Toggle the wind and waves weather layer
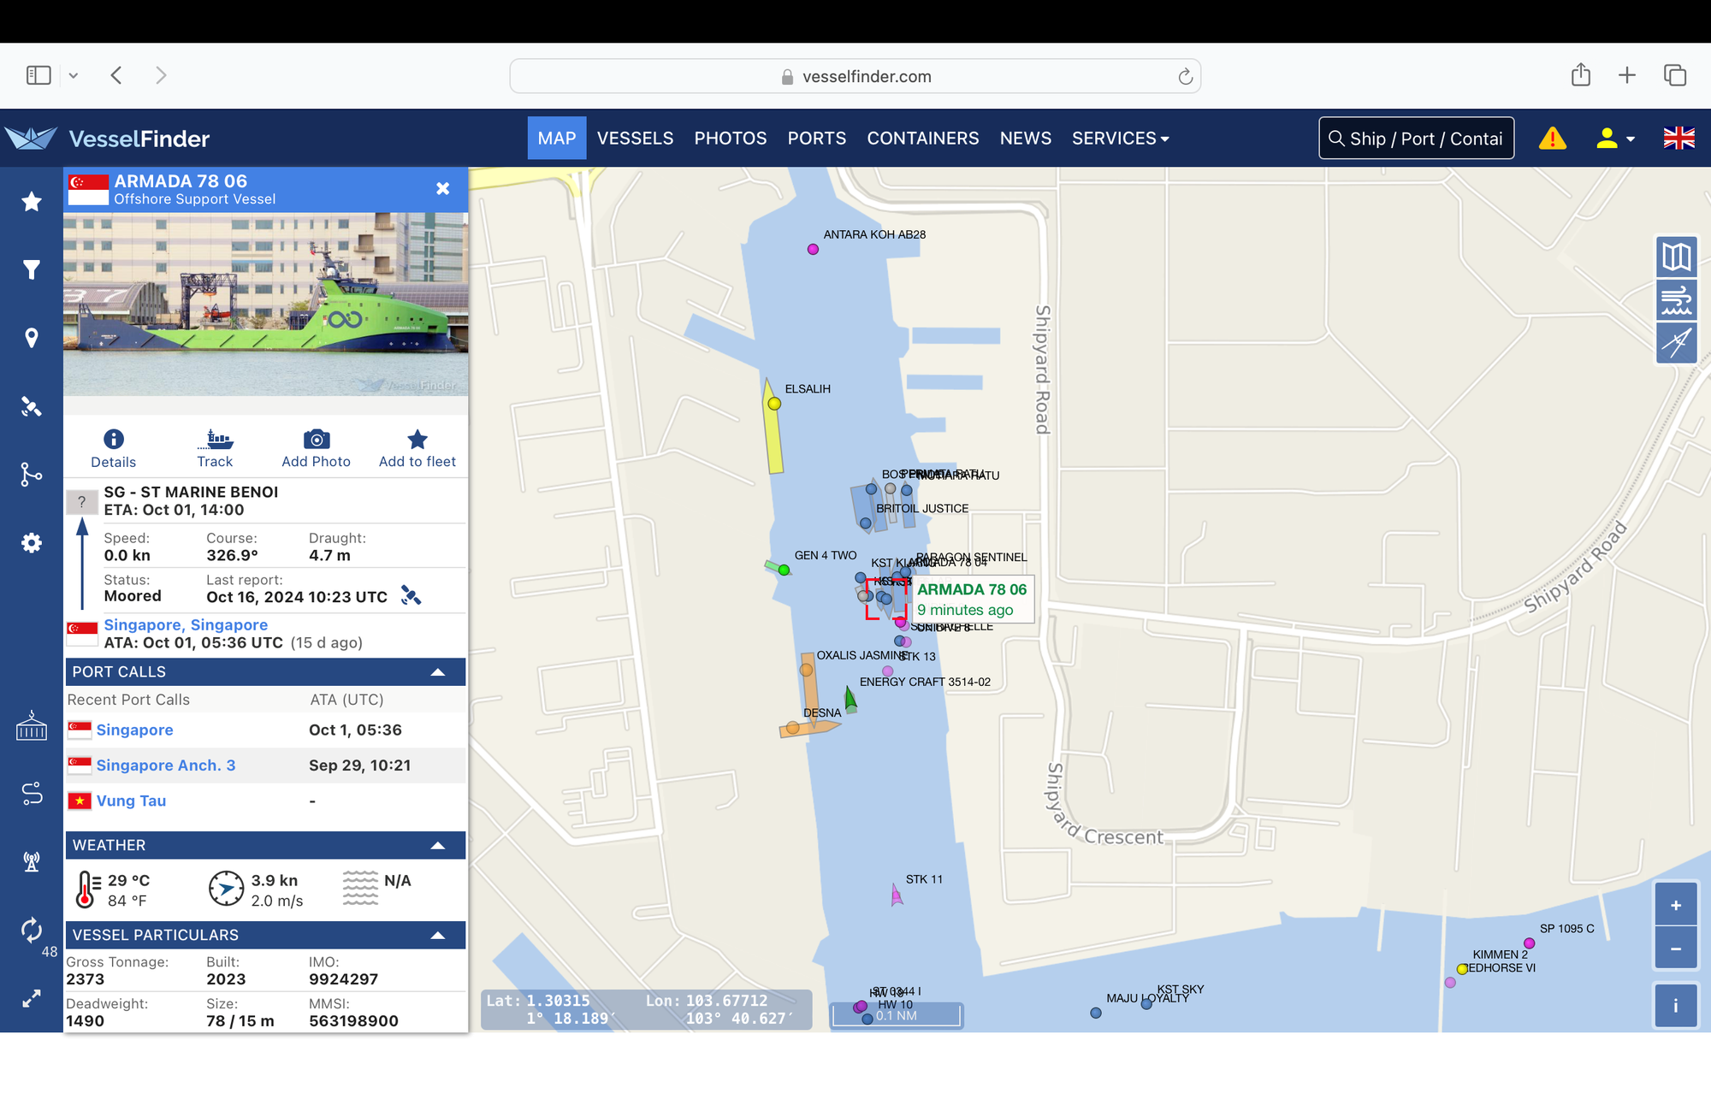The height and width of the screenshot is (1111, 1711). click(x=1675, y=300)
